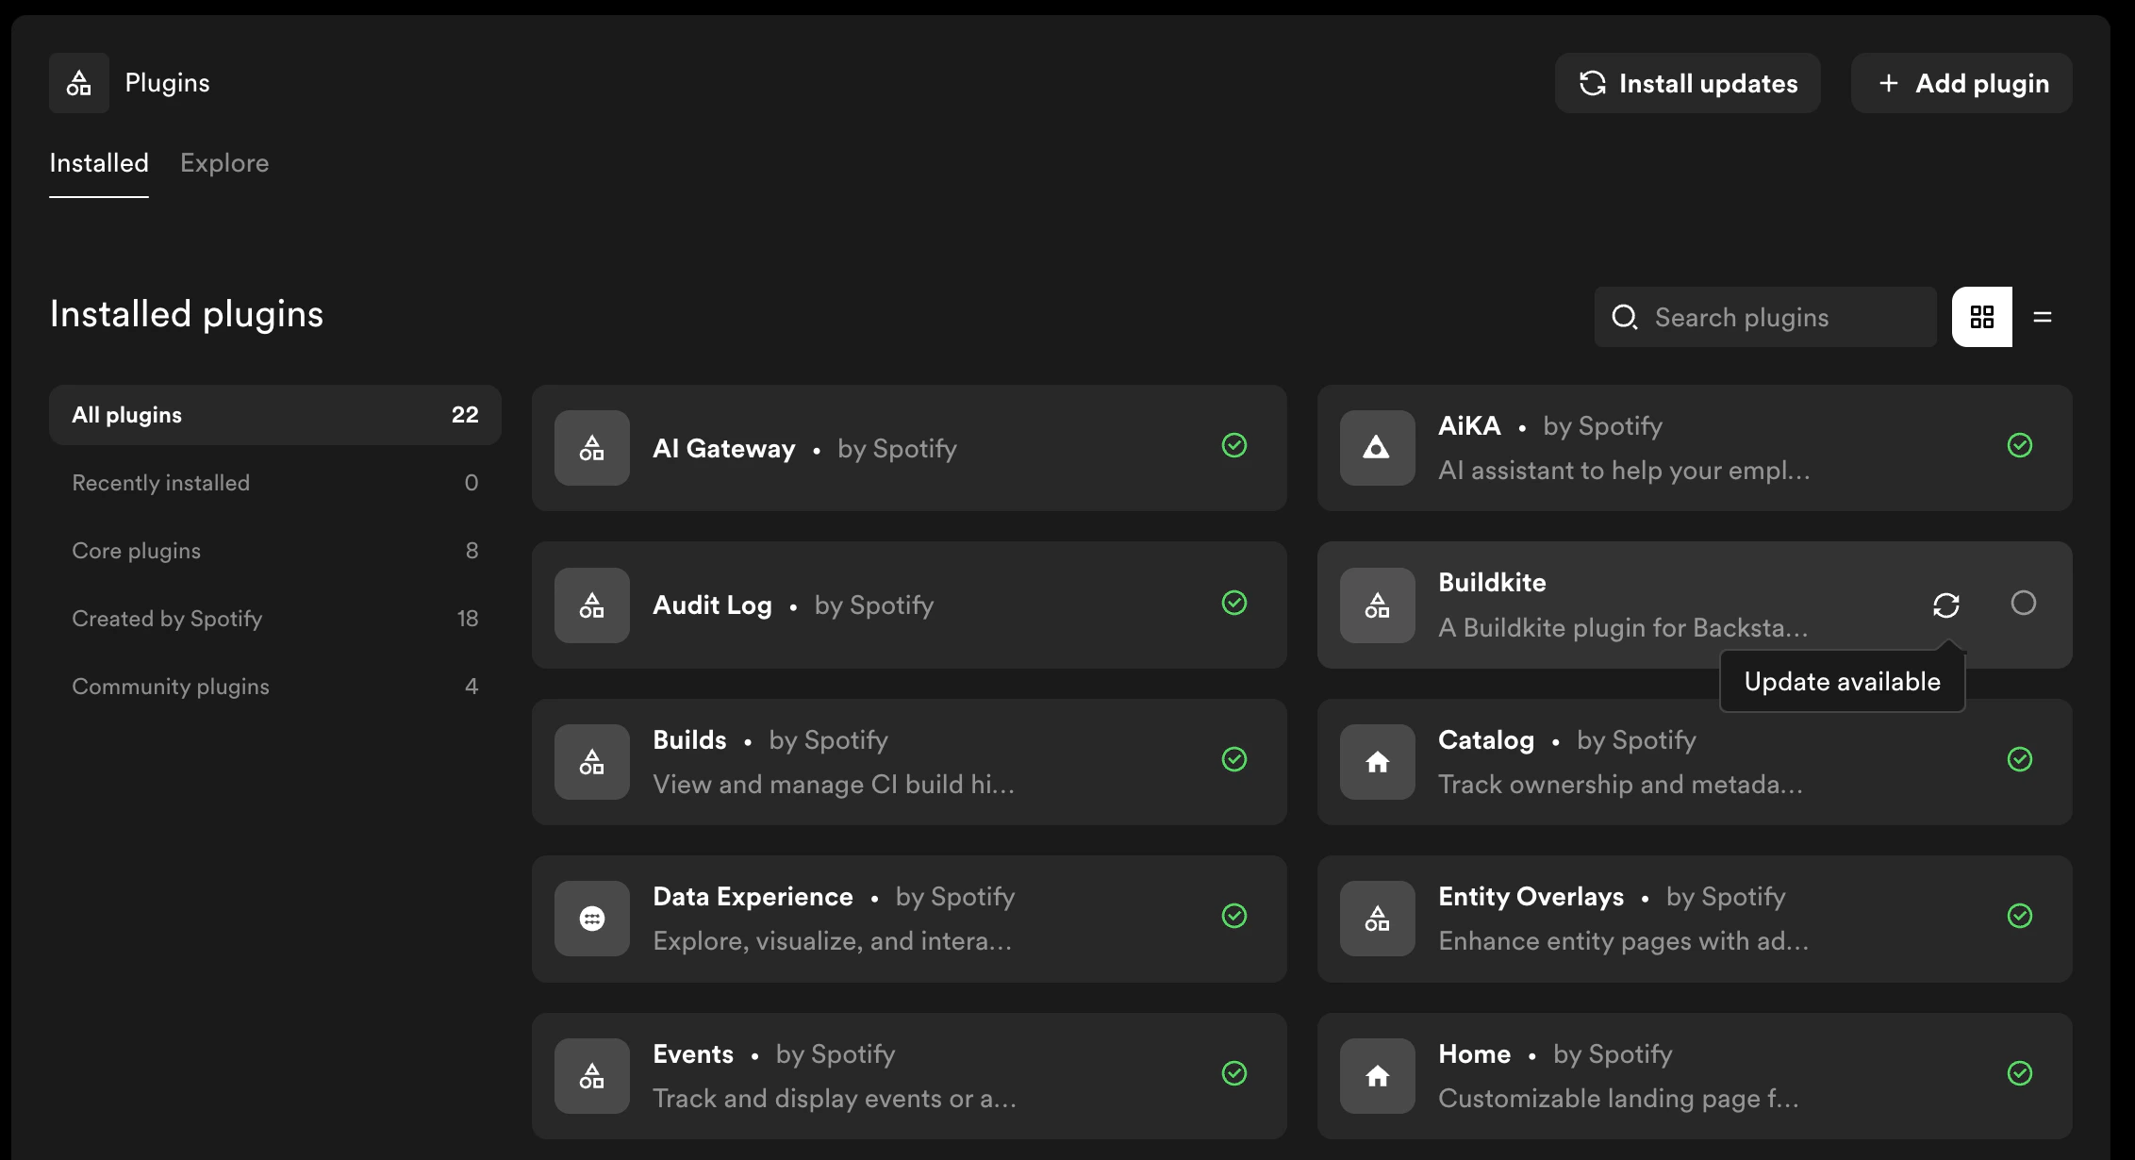Click the Install updates button
Image resolution: width=2135 pixels, height=1160 pixels.
coord(1688,83)
